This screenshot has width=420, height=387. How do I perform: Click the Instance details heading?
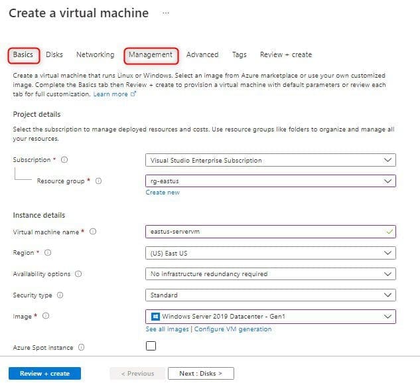coord(39,215)
